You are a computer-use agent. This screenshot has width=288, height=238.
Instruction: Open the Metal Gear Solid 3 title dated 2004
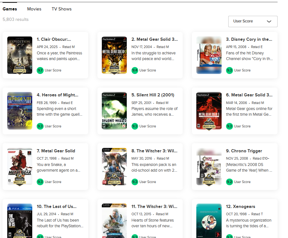[155, 39]
